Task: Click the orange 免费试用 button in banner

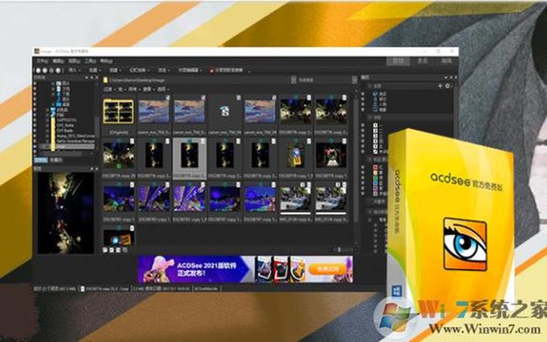Action: 327,269
